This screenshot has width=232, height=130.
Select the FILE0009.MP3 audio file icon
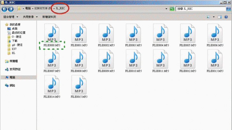[x=106, y=59]
